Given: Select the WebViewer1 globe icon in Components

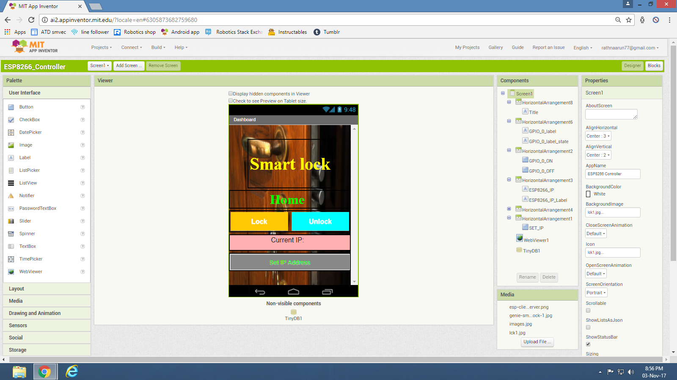Looking at the screenshot, I should point(520,238).
